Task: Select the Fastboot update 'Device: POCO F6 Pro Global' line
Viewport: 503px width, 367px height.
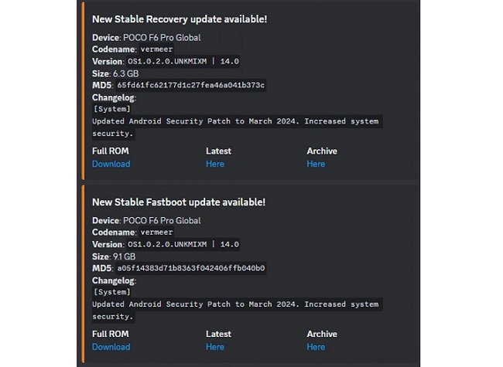Action: point(146,220)
